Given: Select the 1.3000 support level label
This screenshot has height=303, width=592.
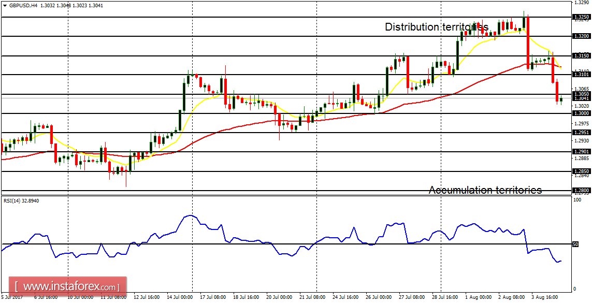Looking at the screenshot, I should 582,113.
